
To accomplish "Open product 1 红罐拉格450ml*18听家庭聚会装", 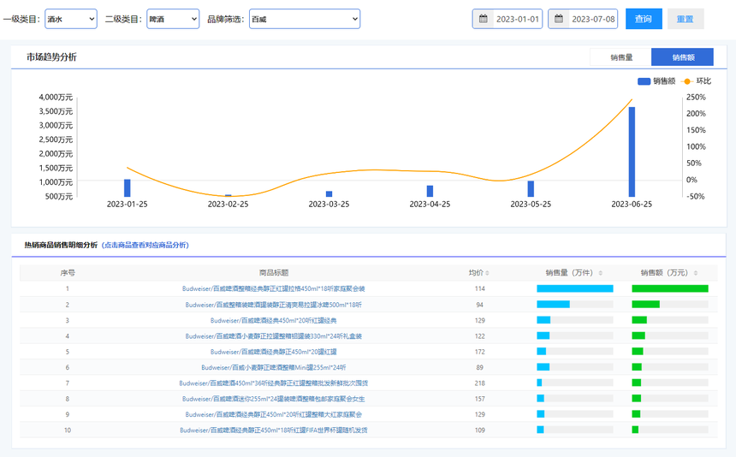I will [x=274, y=288].
